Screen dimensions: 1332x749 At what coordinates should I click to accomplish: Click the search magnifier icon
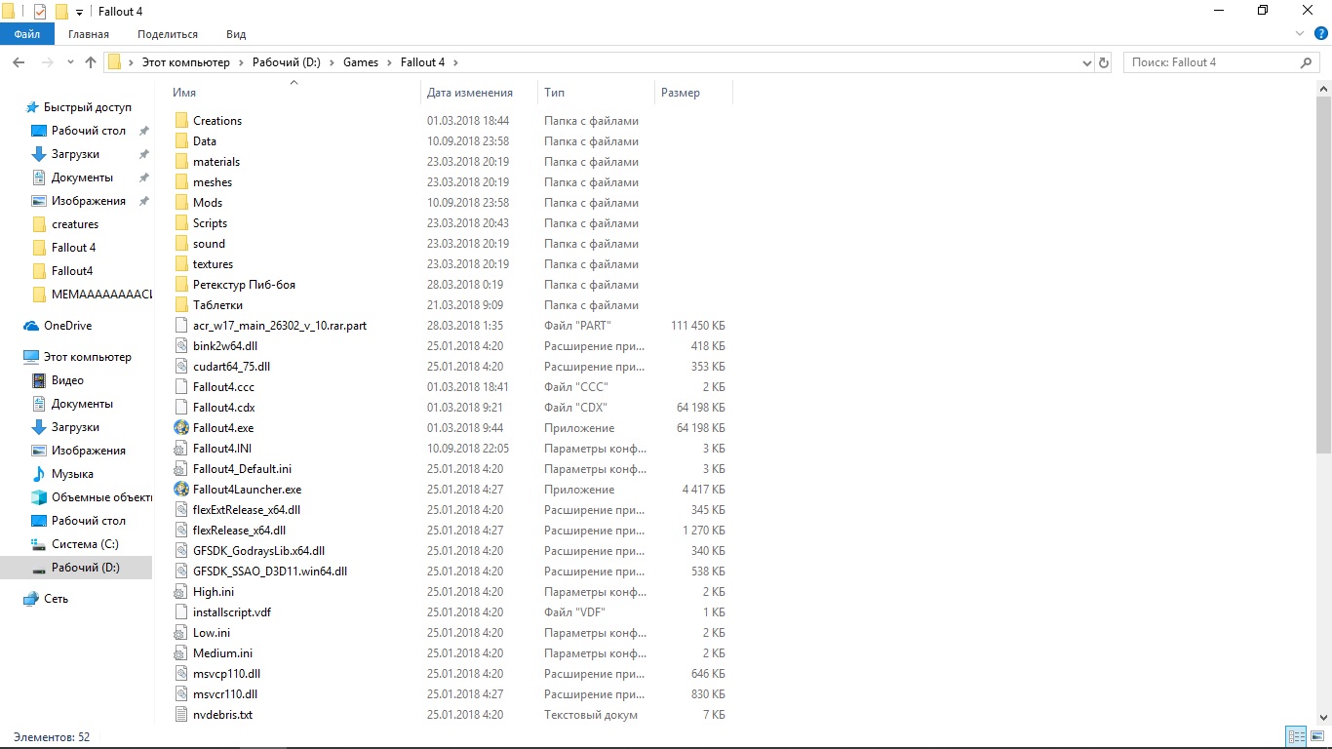point(1307,62)
